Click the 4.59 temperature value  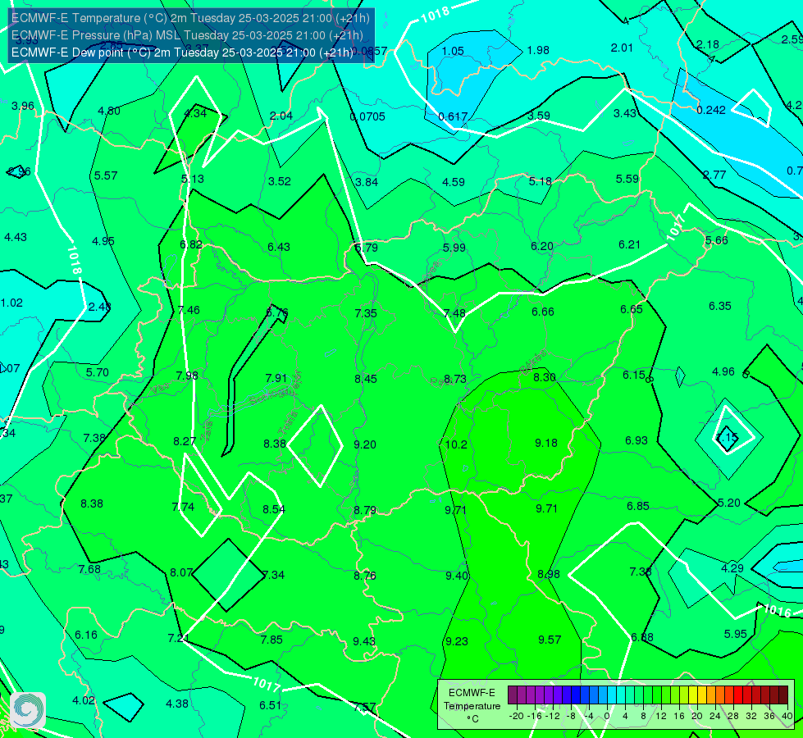454,182
